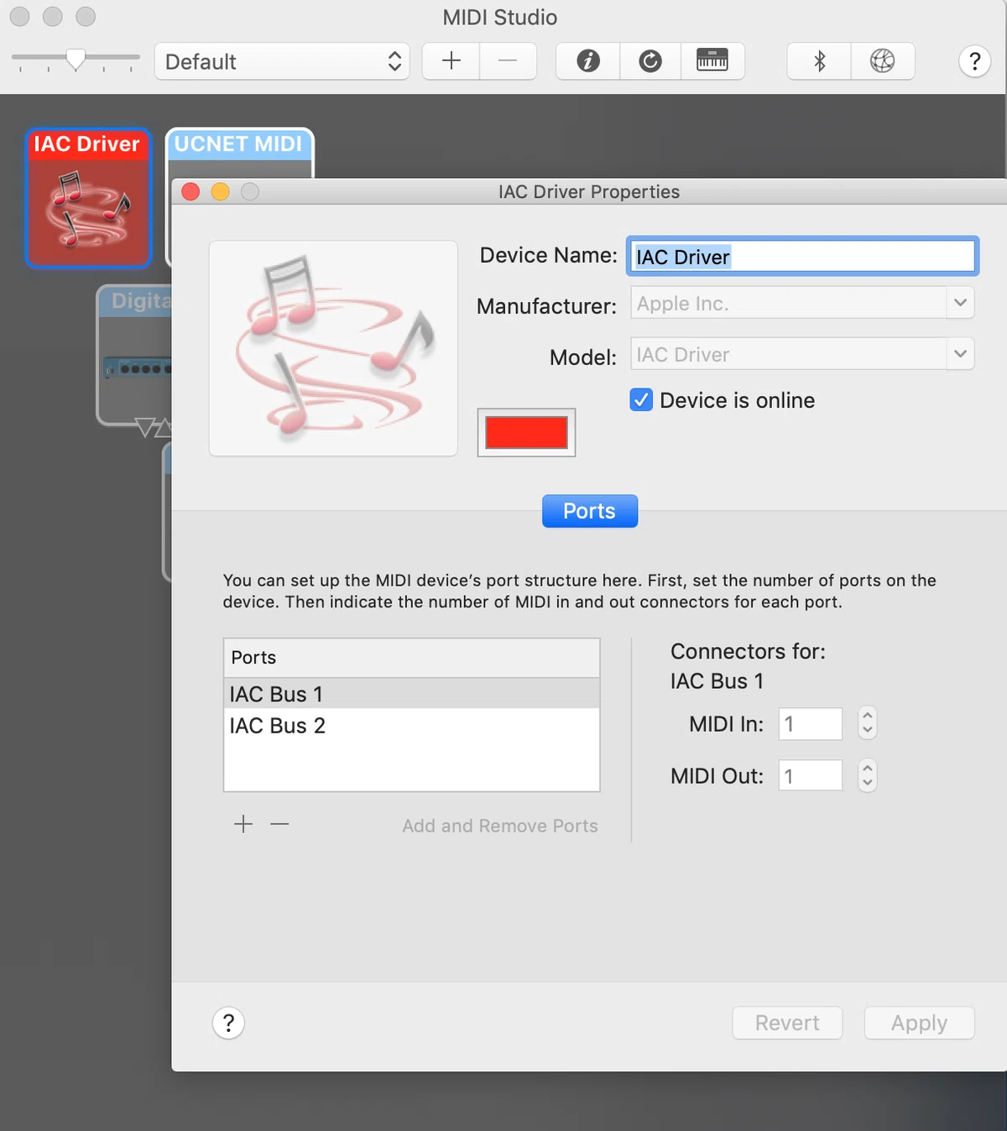
Task: Open MIDI Studio help button
Action: pyautogui.click(x=974, y=61)
